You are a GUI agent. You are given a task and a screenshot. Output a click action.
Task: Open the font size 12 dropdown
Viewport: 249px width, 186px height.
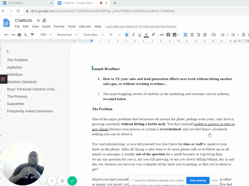(x=115, y=35)
